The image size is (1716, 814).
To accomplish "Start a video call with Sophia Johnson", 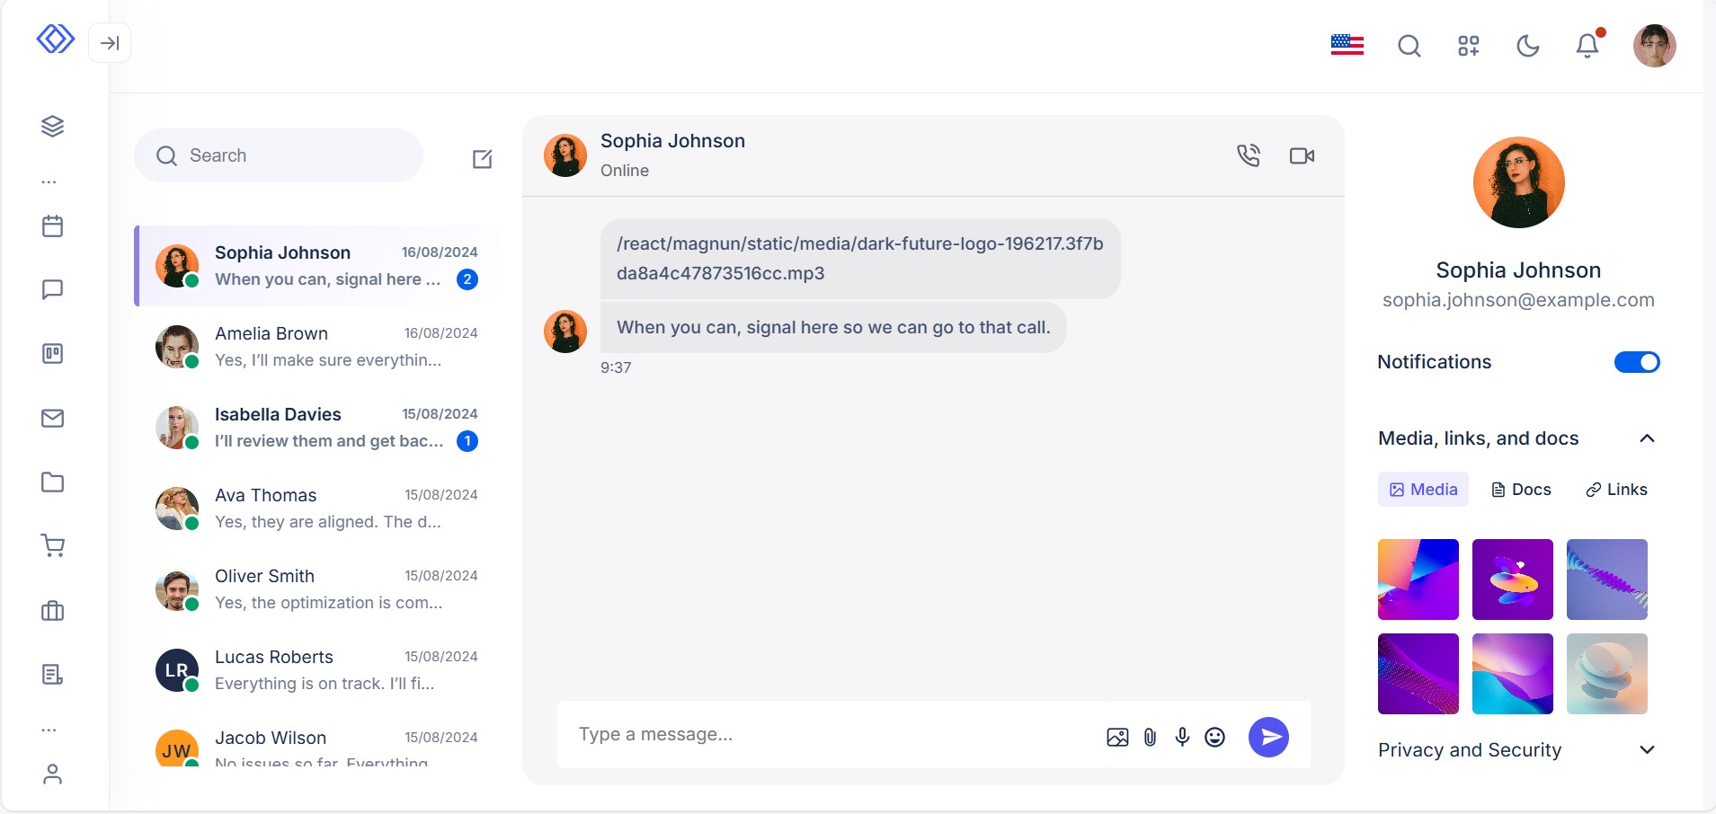I will point(1302,155).
